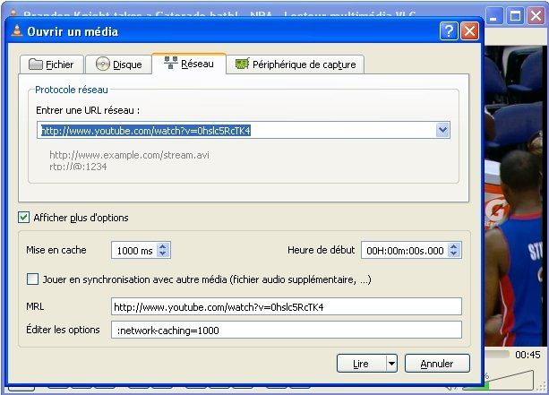This screenshot has height=395, width=549.
Task: Click the capture card icon on Périphérique tab
Action: [x=243, y=64]
